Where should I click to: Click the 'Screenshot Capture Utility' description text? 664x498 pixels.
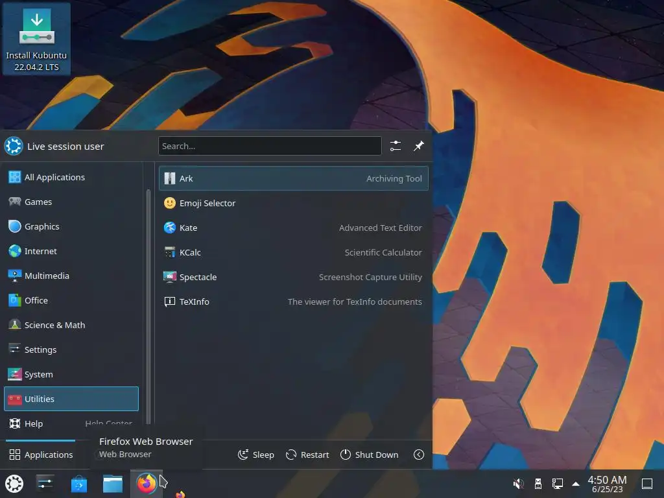click(x=370, y=276)
